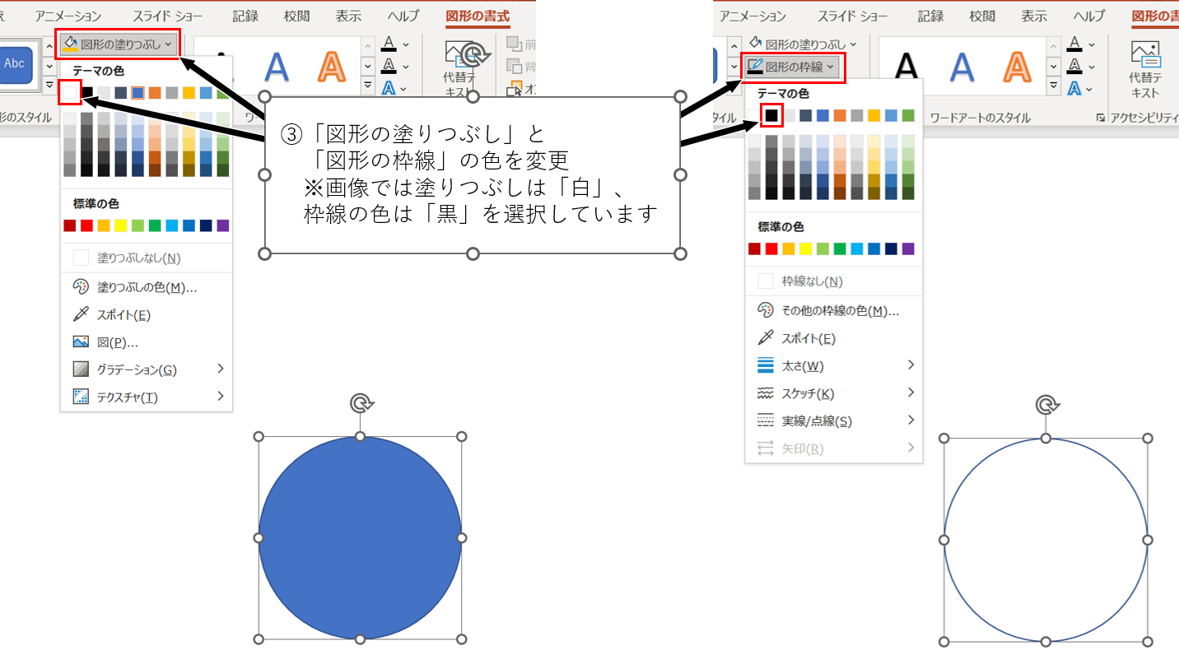The image size is (1179, 664).
Task: Select gold theme color in the fill menu
Action: [x=189, y=93]
